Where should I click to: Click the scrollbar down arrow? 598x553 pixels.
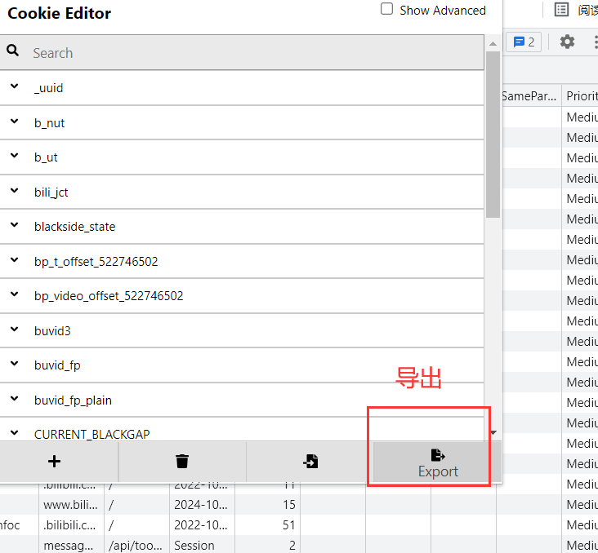[x=493, y=432]
